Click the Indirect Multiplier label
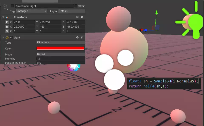 tap(15, 63)
